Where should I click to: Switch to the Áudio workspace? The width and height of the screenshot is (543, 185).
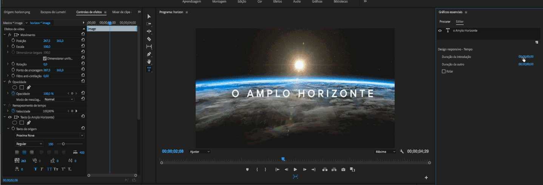[297, 2]
